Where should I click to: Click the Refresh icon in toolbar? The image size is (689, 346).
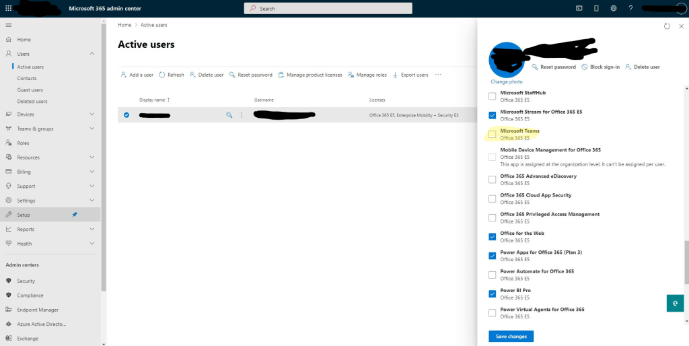click(162, 75)
